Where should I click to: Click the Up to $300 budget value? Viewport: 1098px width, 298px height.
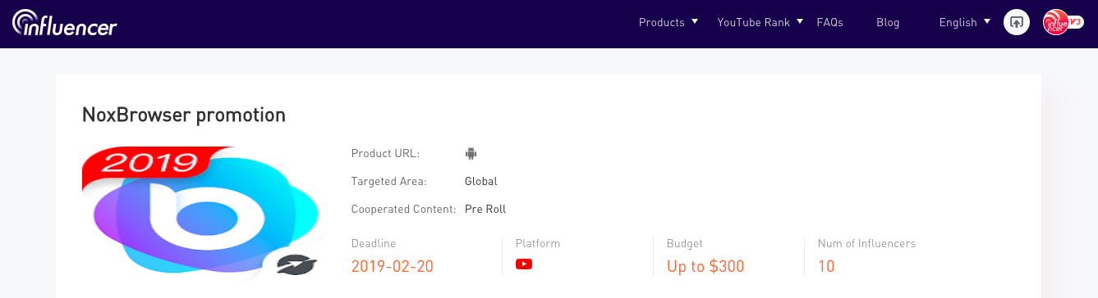coord(705,266)
